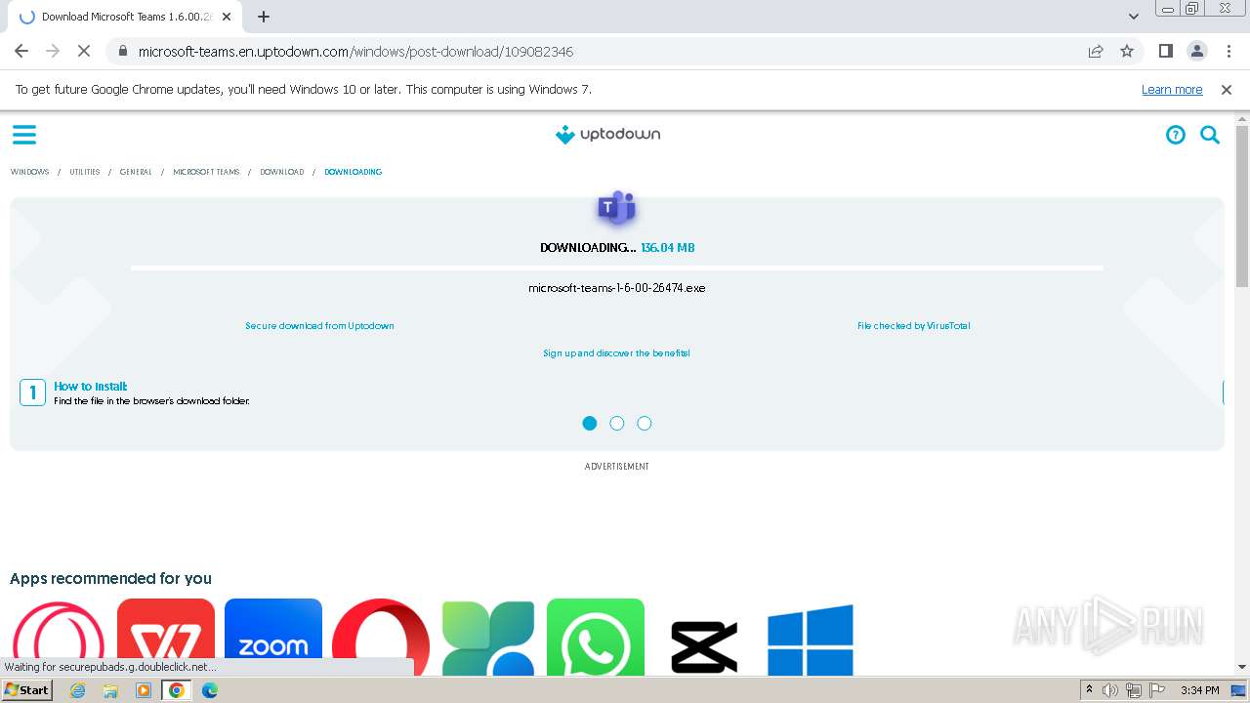The width and height of the screenshot is (1250, 703).
Task: Close the Download Microsoft Teams tab
Action: (x=227, y=17)
